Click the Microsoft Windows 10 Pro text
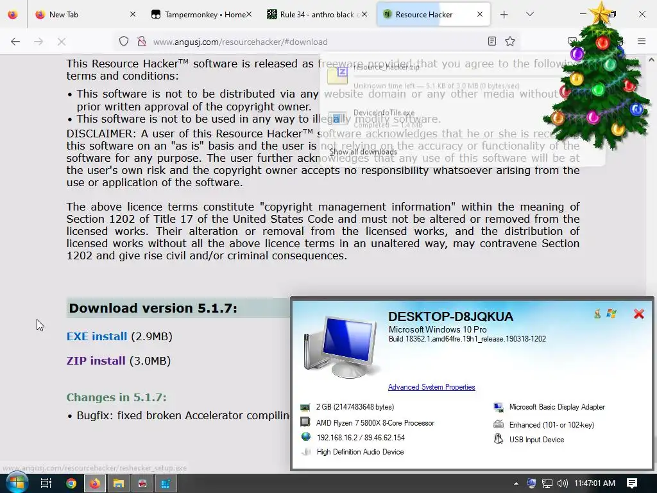The height and width of the screenshot is (493, 657). [438, 329]
